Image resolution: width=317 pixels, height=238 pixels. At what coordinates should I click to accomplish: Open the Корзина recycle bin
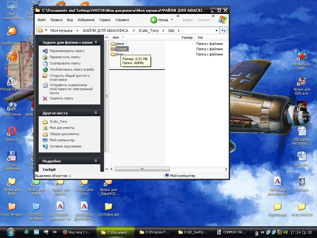point(302,182)
